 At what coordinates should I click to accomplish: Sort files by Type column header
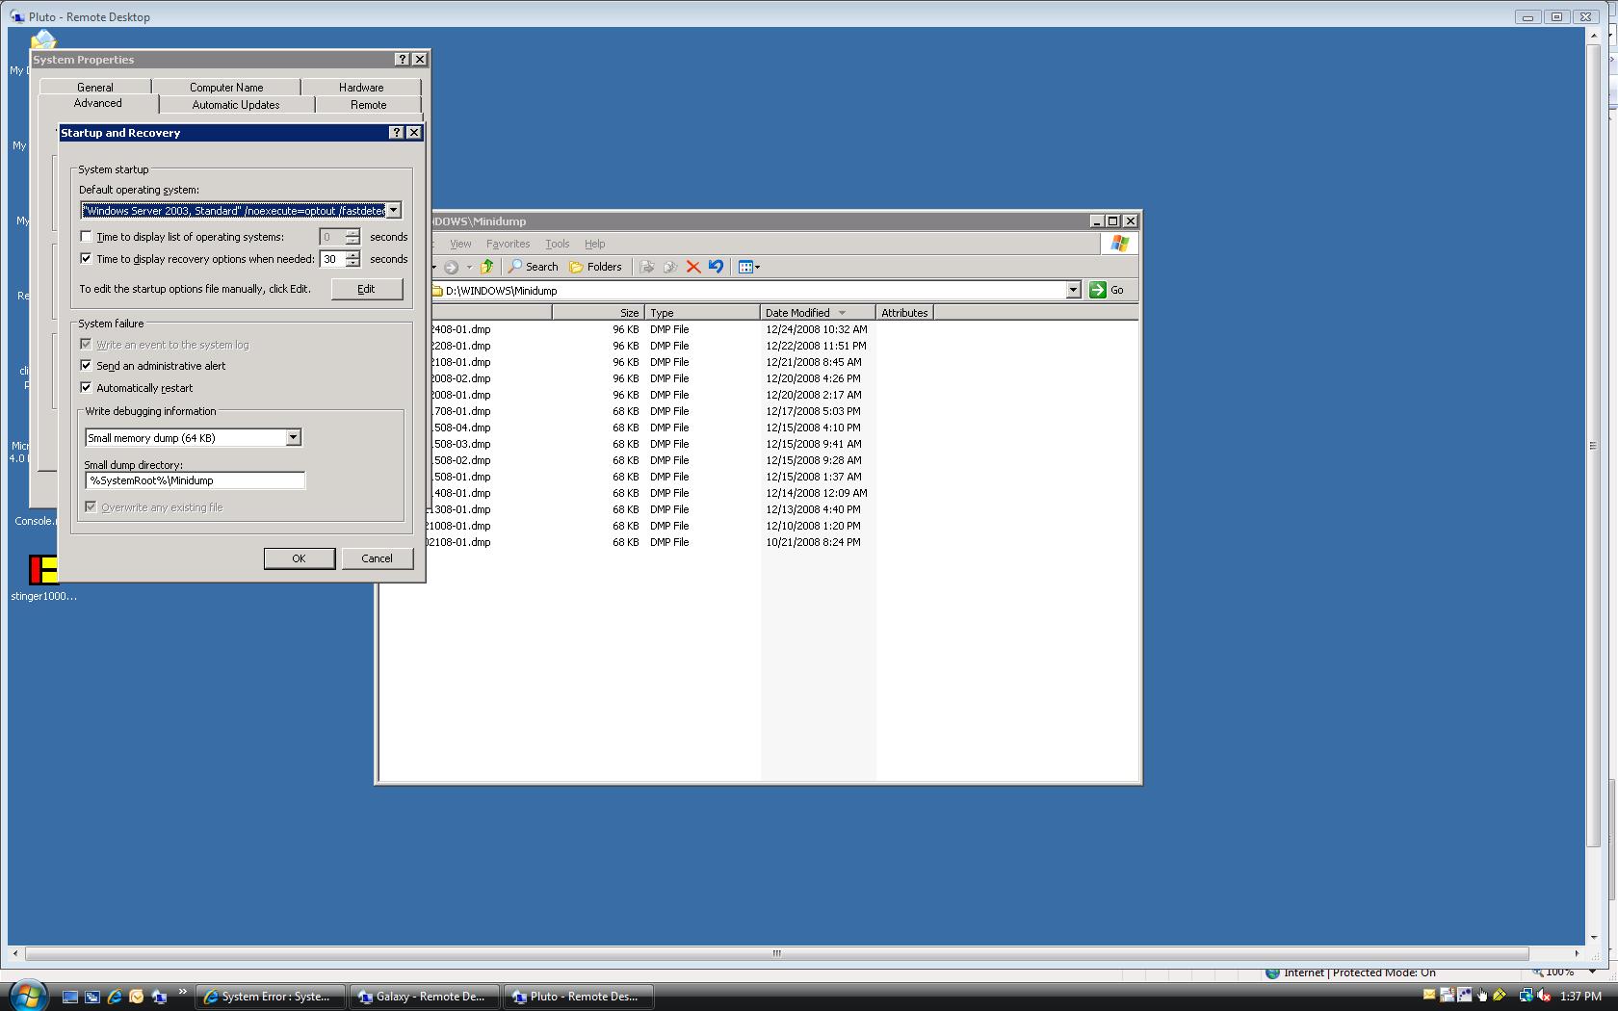[701, 313]
